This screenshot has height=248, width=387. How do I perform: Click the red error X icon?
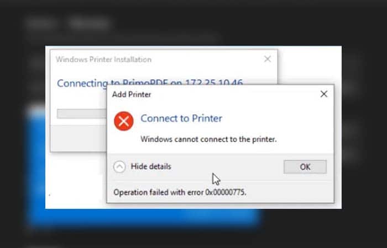(123, 122)
